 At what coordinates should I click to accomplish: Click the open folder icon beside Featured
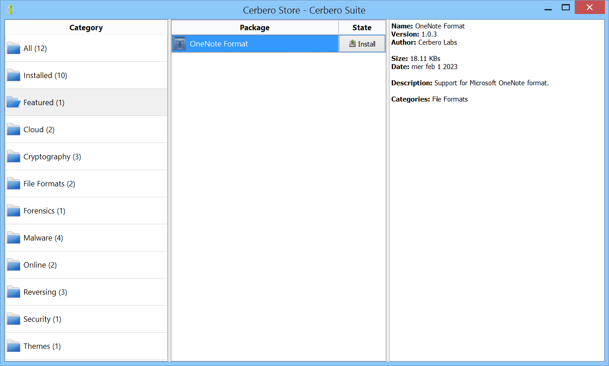coord(14,102)
